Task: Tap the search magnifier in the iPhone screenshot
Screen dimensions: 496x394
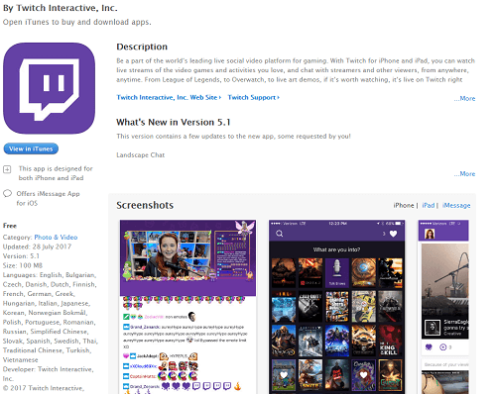Action: coord(280,234)
